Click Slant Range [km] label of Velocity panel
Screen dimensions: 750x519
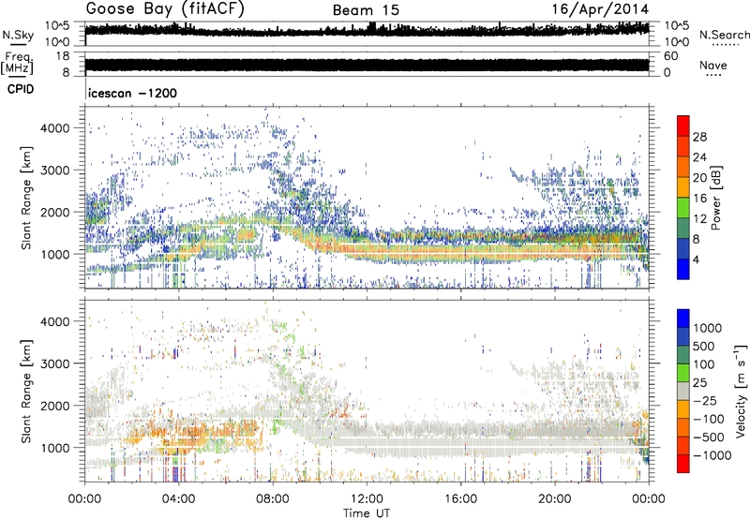tap(26, 392)
